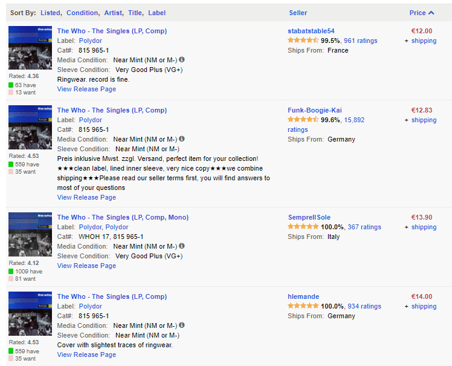Screen dimensions: 452x366
Task: Click the Seller column header
Action: (x=298, y=13)
